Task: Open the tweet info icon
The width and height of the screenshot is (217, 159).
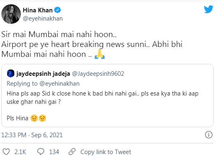Action: point(208,135)
